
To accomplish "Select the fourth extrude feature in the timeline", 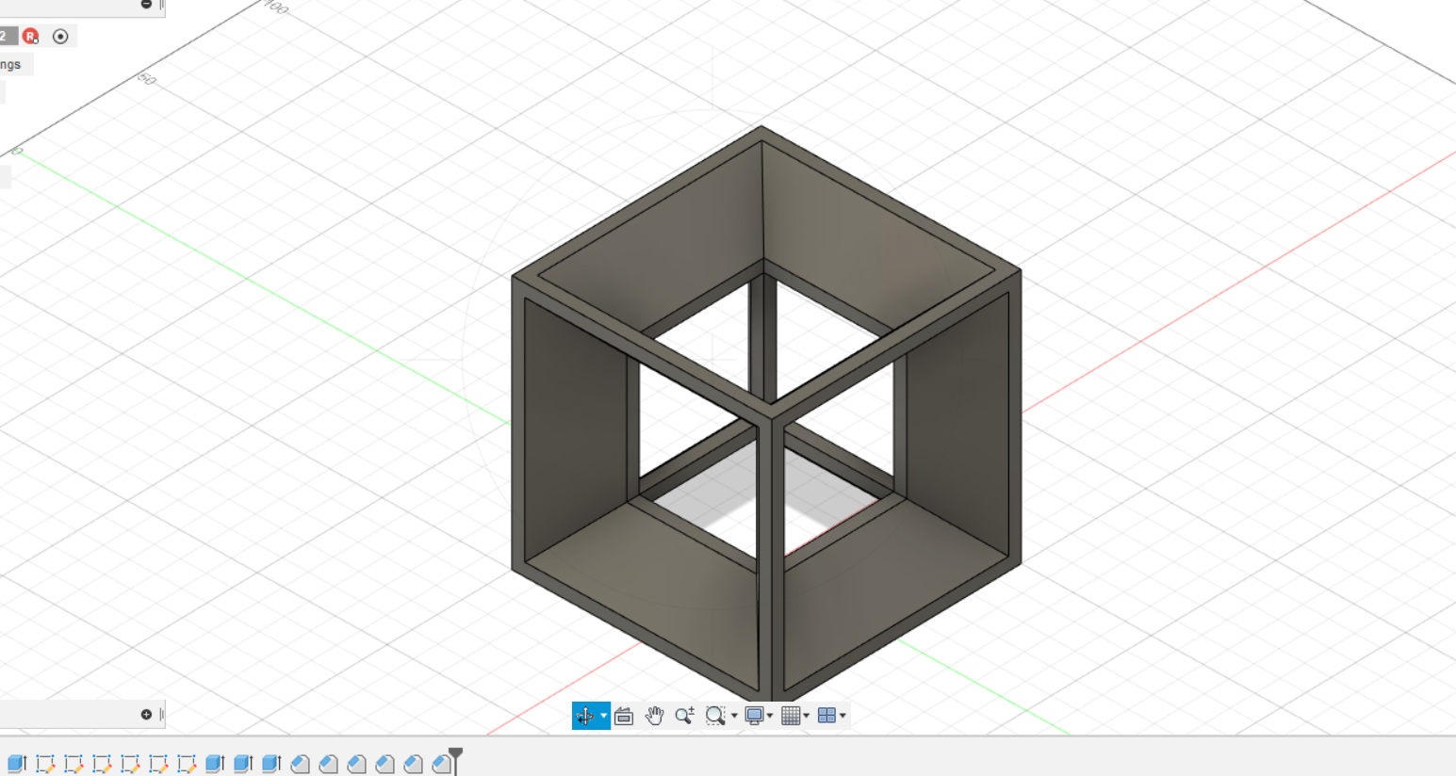I will 271,764.
